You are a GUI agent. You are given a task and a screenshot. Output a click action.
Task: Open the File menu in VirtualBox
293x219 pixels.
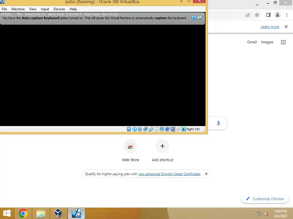click(x=4, y=9)
